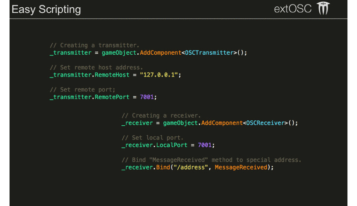The height and width of the screenshot is (206, 357).
Task: Click the '_receiver.LocalPort = 7001' line
Action: tap(168, 145)
